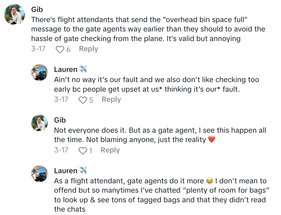Image resolution: width=281 pixels, height=215 pixels.
Task: Select Gib's username above "Not everyone does it"
Action: coord(60,120)
